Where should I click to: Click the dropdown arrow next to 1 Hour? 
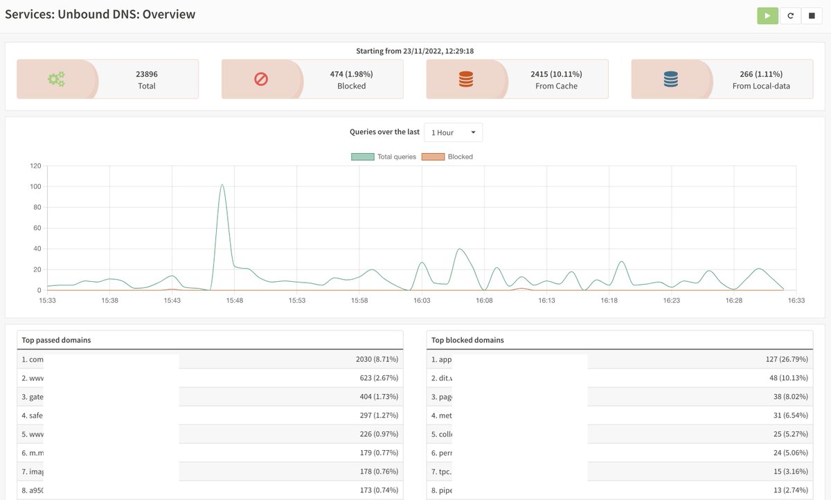[474, 132]
